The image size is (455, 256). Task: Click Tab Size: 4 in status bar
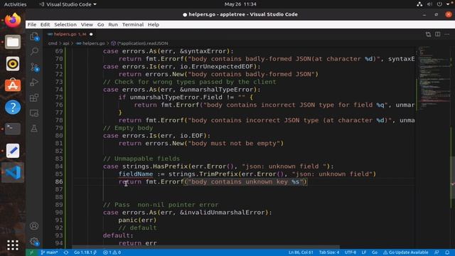(329, 252)
